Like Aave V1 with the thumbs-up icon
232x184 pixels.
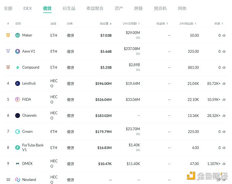coord(224,51)
